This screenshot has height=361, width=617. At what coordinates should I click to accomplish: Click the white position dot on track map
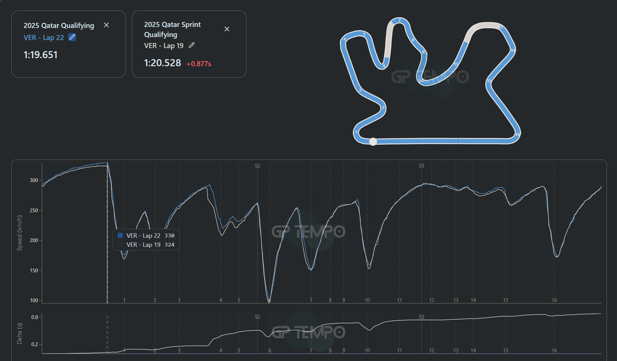tap(373, 141)
